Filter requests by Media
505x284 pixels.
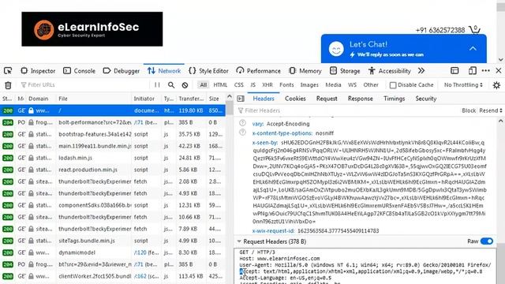[333, 85]
